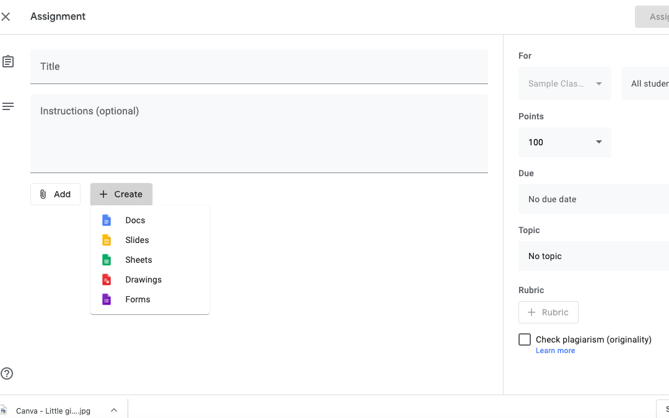Expand the Sample Class selector

(x=565, y=83)
